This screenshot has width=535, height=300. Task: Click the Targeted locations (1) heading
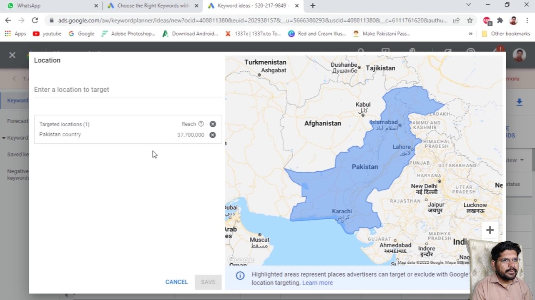(64, 124)
